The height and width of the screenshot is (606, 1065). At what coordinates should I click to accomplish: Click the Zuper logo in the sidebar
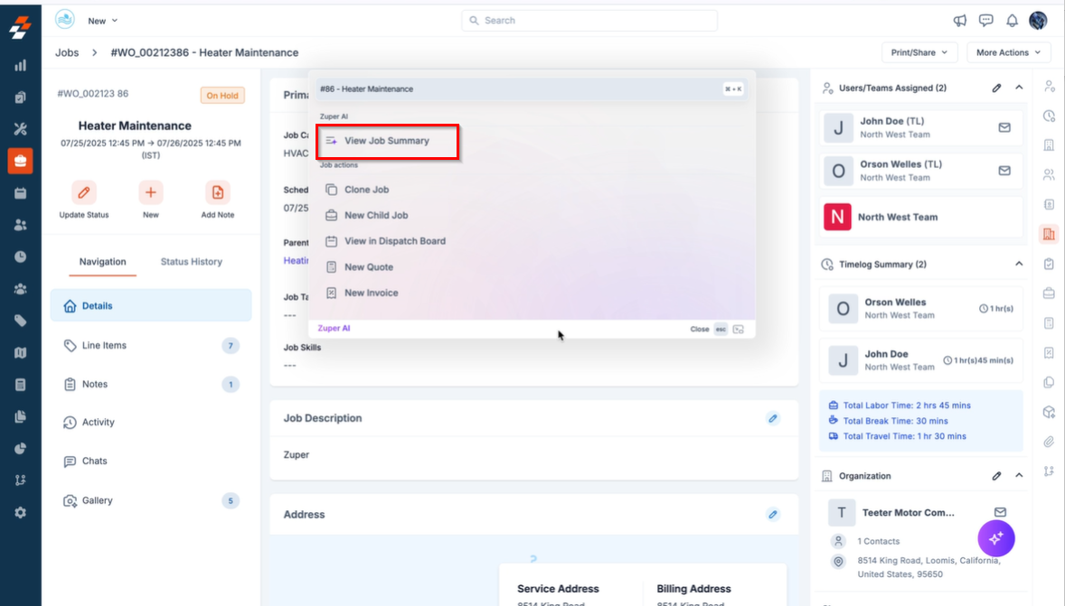[x=21, y=27]
